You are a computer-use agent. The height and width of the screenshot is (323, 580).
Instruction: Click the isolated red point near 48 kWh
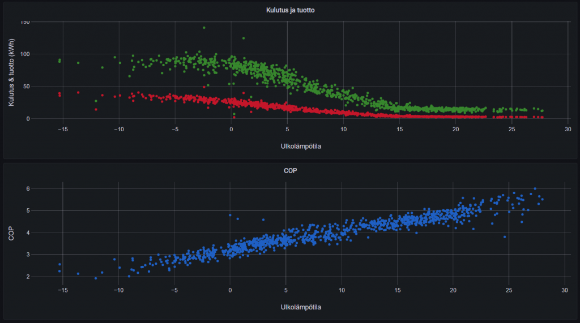click(x=204, y=87)
